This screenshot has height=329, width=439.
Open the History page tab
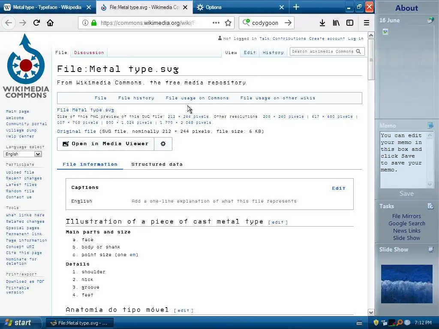tap(273, 52)
